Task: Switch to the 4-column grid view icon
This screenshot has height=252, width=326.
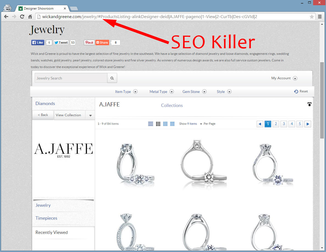Action: point(165,124)
